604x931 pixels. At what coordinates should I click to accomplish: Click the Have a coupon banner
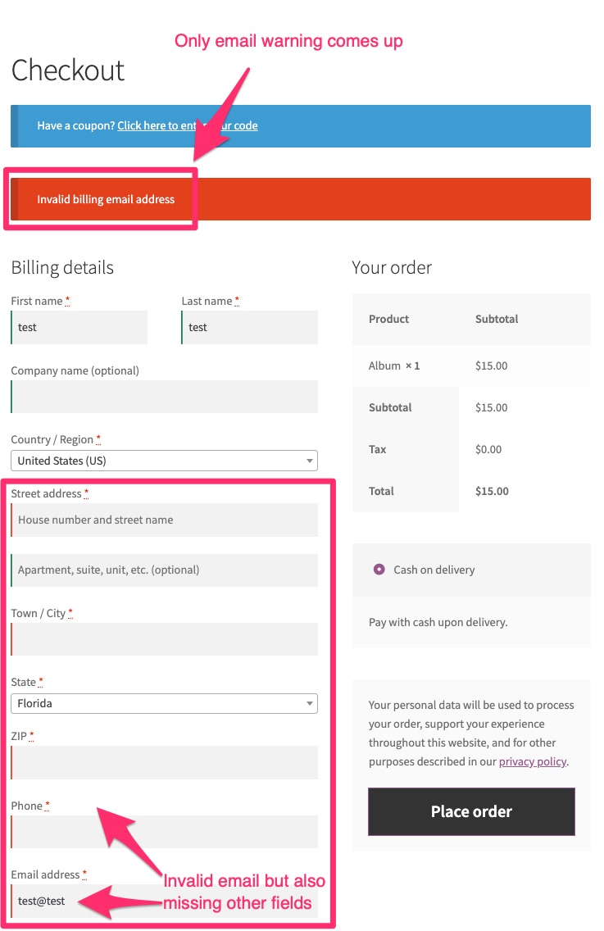299,125
